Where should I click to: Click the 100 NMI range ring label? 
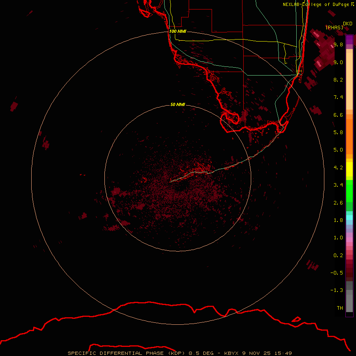point(178,31)
